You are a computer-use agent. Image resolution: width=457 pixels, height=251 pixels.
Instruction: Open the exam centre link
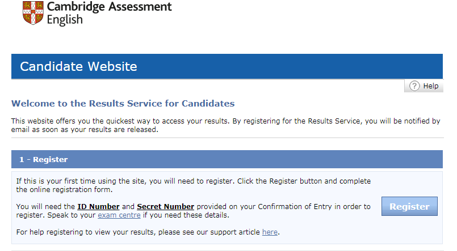click(x=119, y=215)
